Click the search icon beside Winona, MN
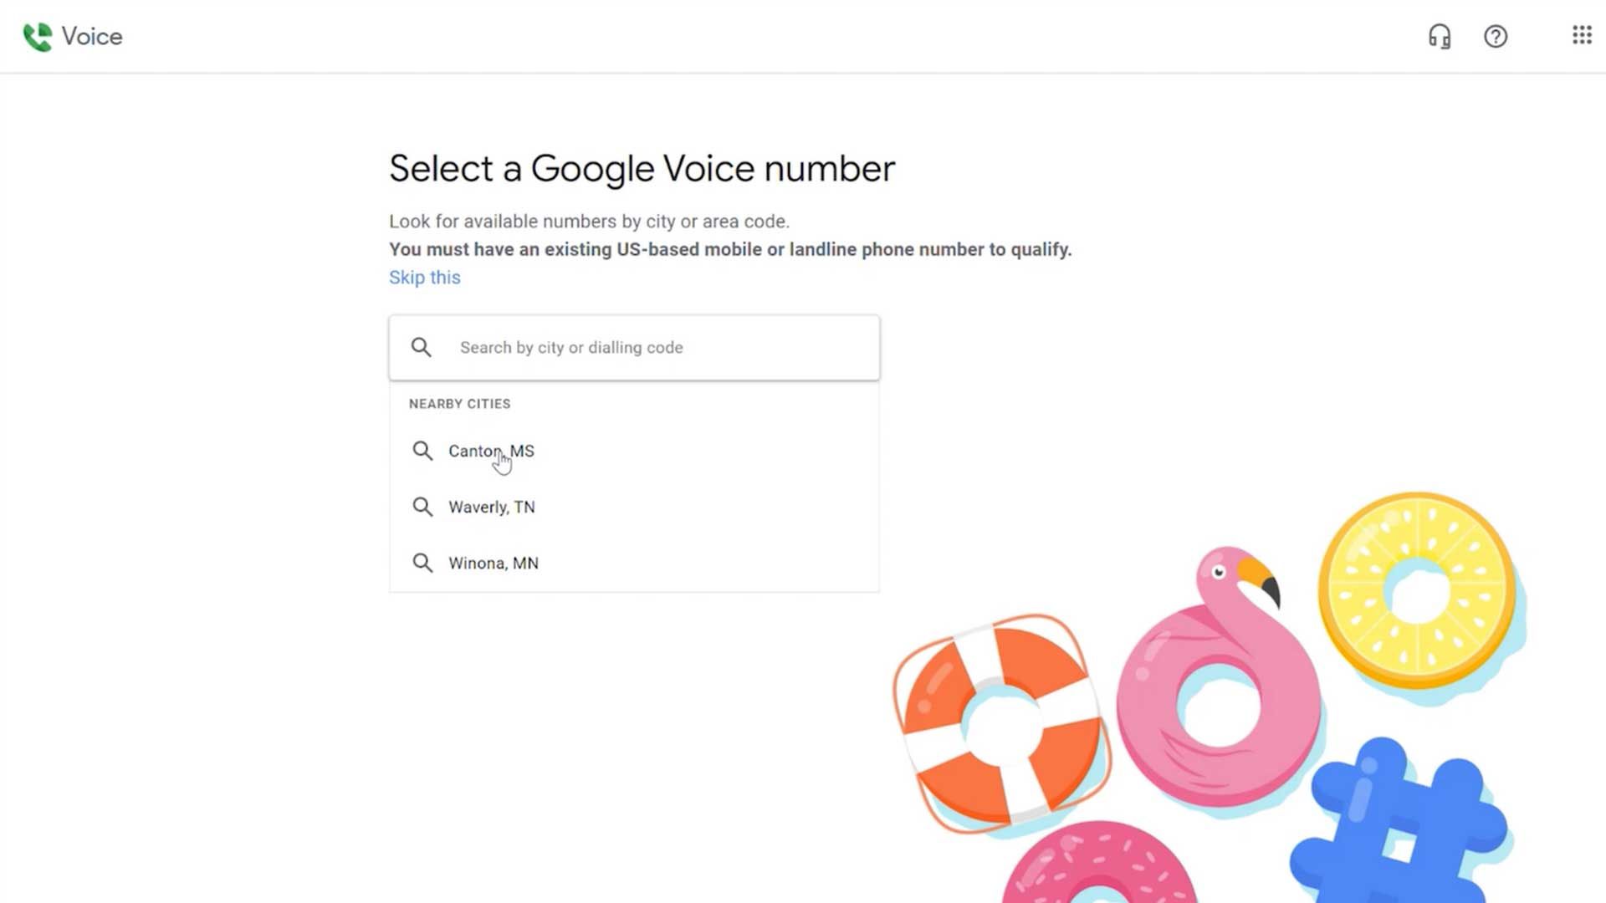The height and width of the screenshot is (903, 1606). coord(422,563)
